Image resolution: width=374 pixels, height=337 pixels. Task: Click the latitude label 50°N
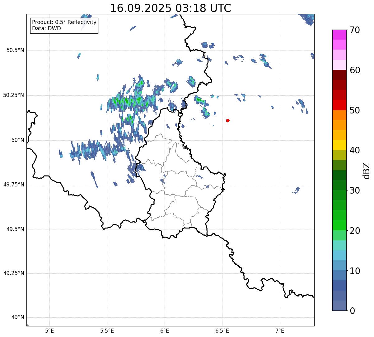tap(18, 140)
